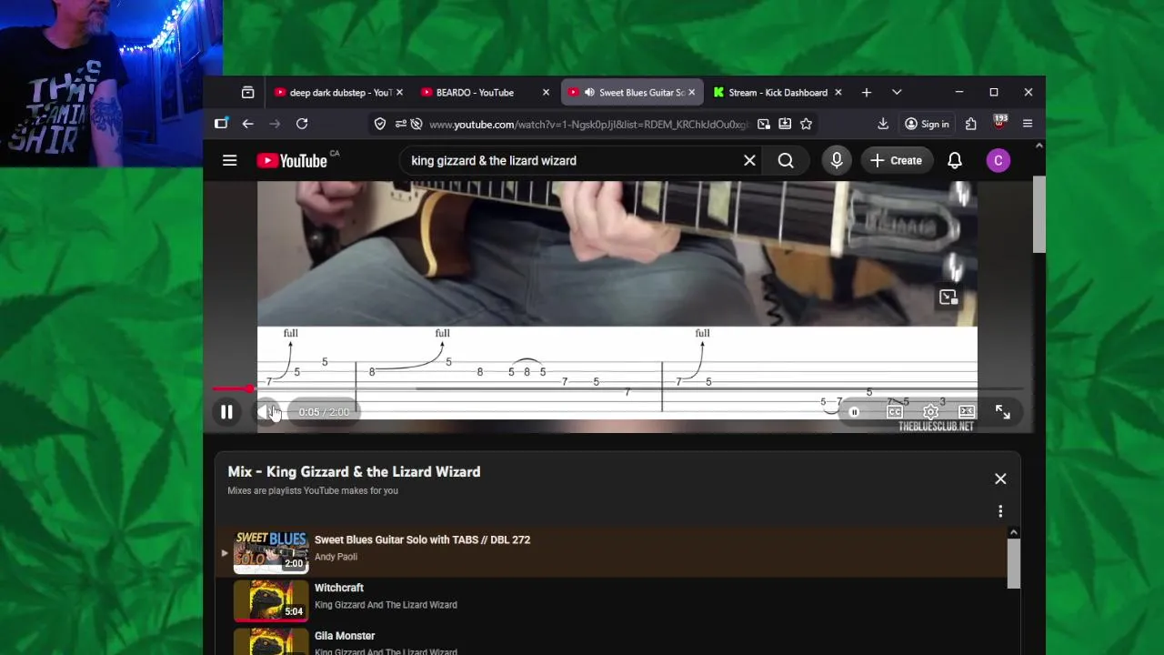Toggle the browser sidebar button
Viewport: 1164px width, 655px height.
click(x=221, y=124)
